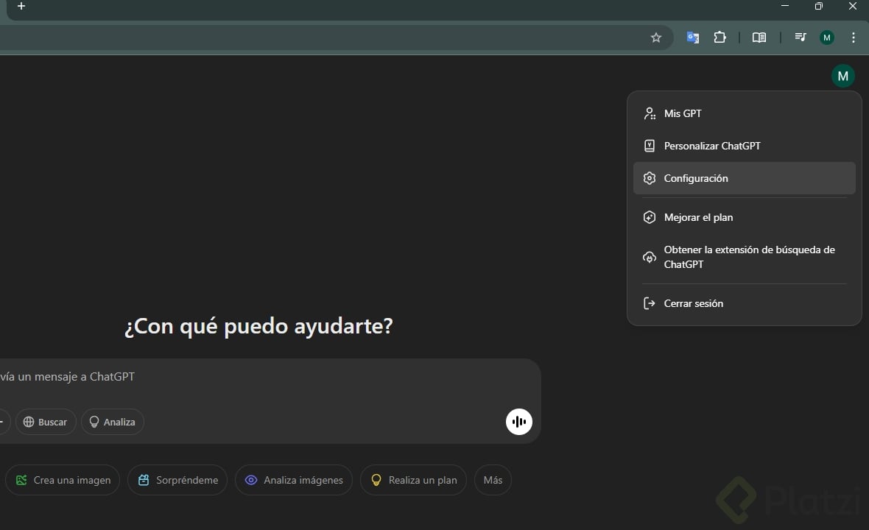
Task: Open the Google Translate toolbar icon
Action: (693, 38)
